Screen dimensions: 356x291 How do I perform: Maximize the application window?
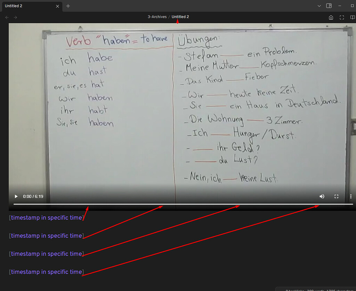coord(353,6)
